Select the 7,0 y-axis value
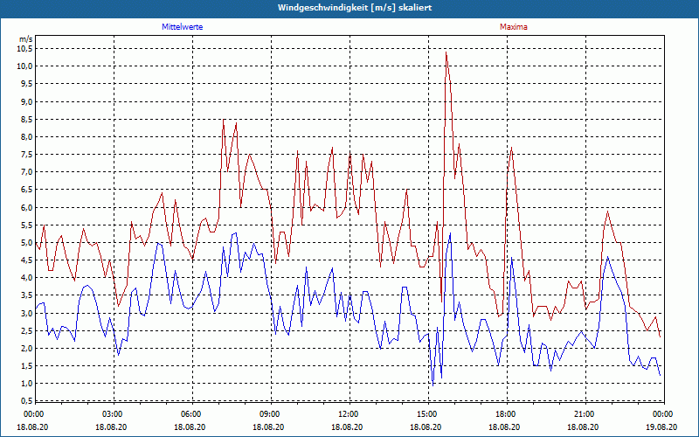Viewport: 699px width, 437px height. (x=27, y=172)
